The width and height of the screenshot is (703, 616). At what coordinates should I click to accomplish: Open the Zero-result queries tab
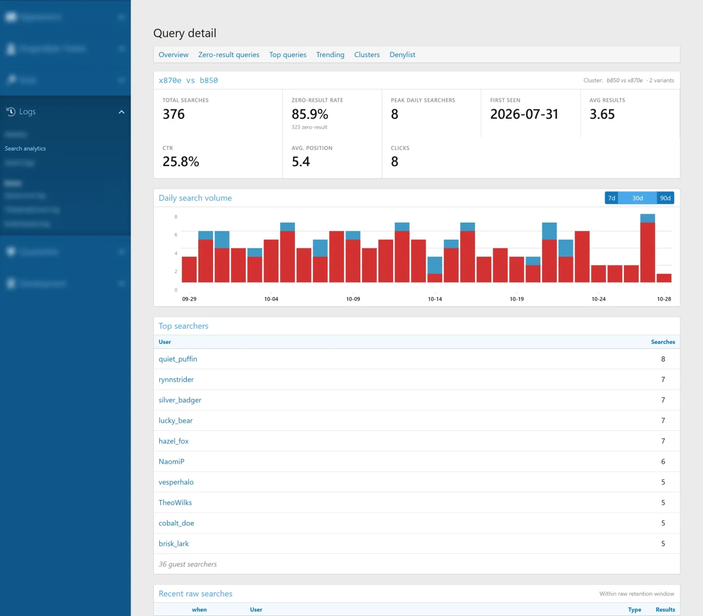[x=228, y=55]
